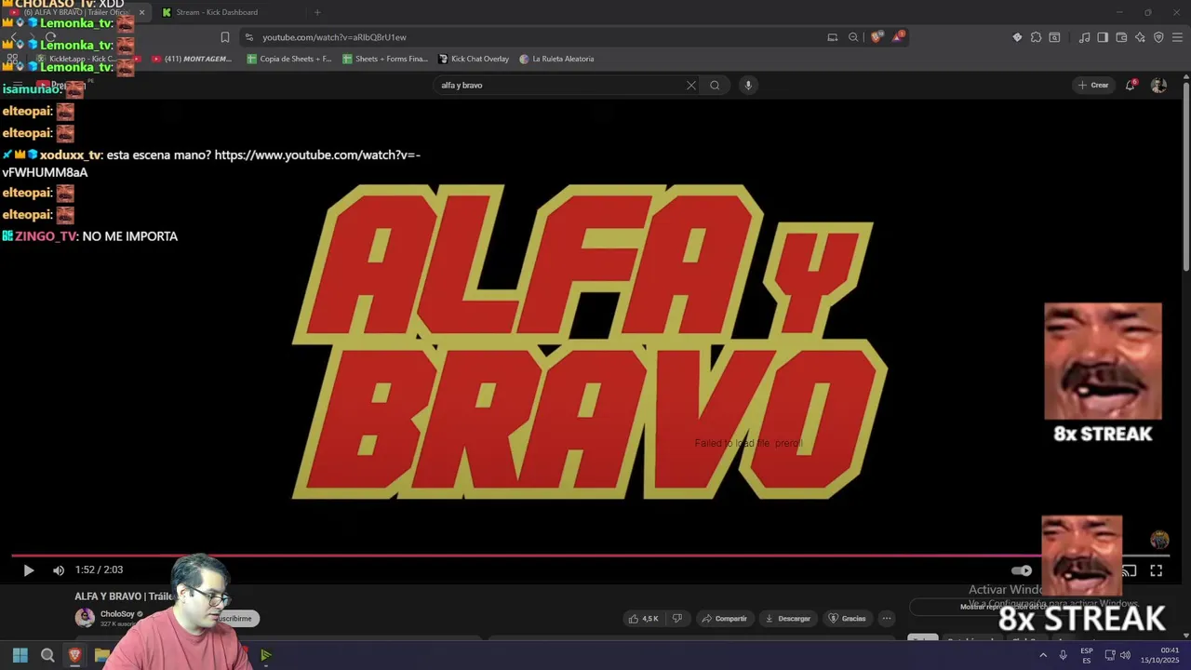Viewport: 1191px width, 670px height.
Task: Seek on the red video progress bar
Action: (590, 556)
